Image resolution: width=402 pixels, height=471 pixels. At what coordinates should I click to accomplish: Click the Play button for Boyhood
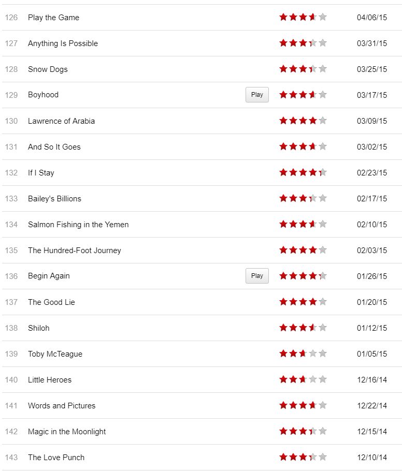pos(257,95)
